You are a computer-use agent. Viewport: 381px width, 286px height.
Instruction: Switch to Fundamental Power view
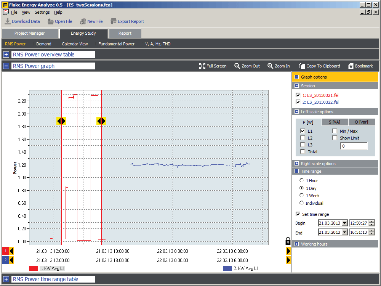(116, 44)
